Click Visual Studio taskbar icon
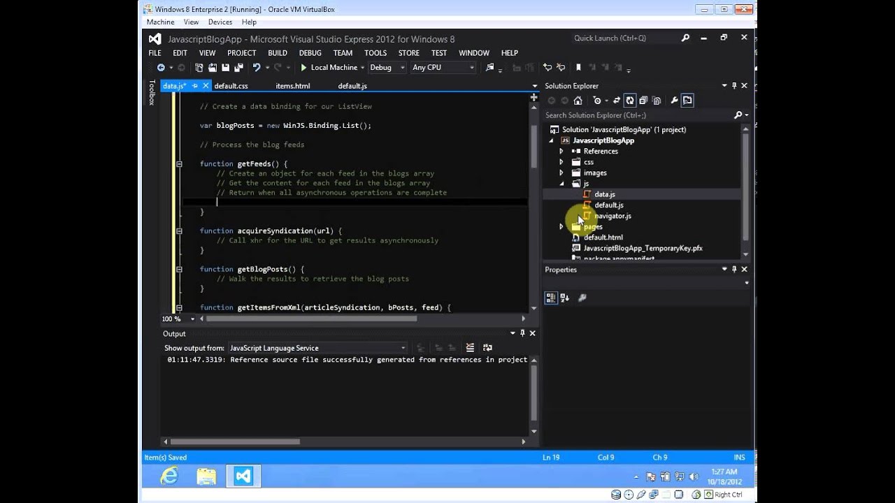 coord(243,476)
